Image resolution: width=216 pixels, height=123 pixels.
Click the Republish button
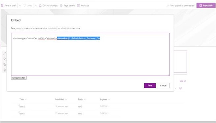206,6
